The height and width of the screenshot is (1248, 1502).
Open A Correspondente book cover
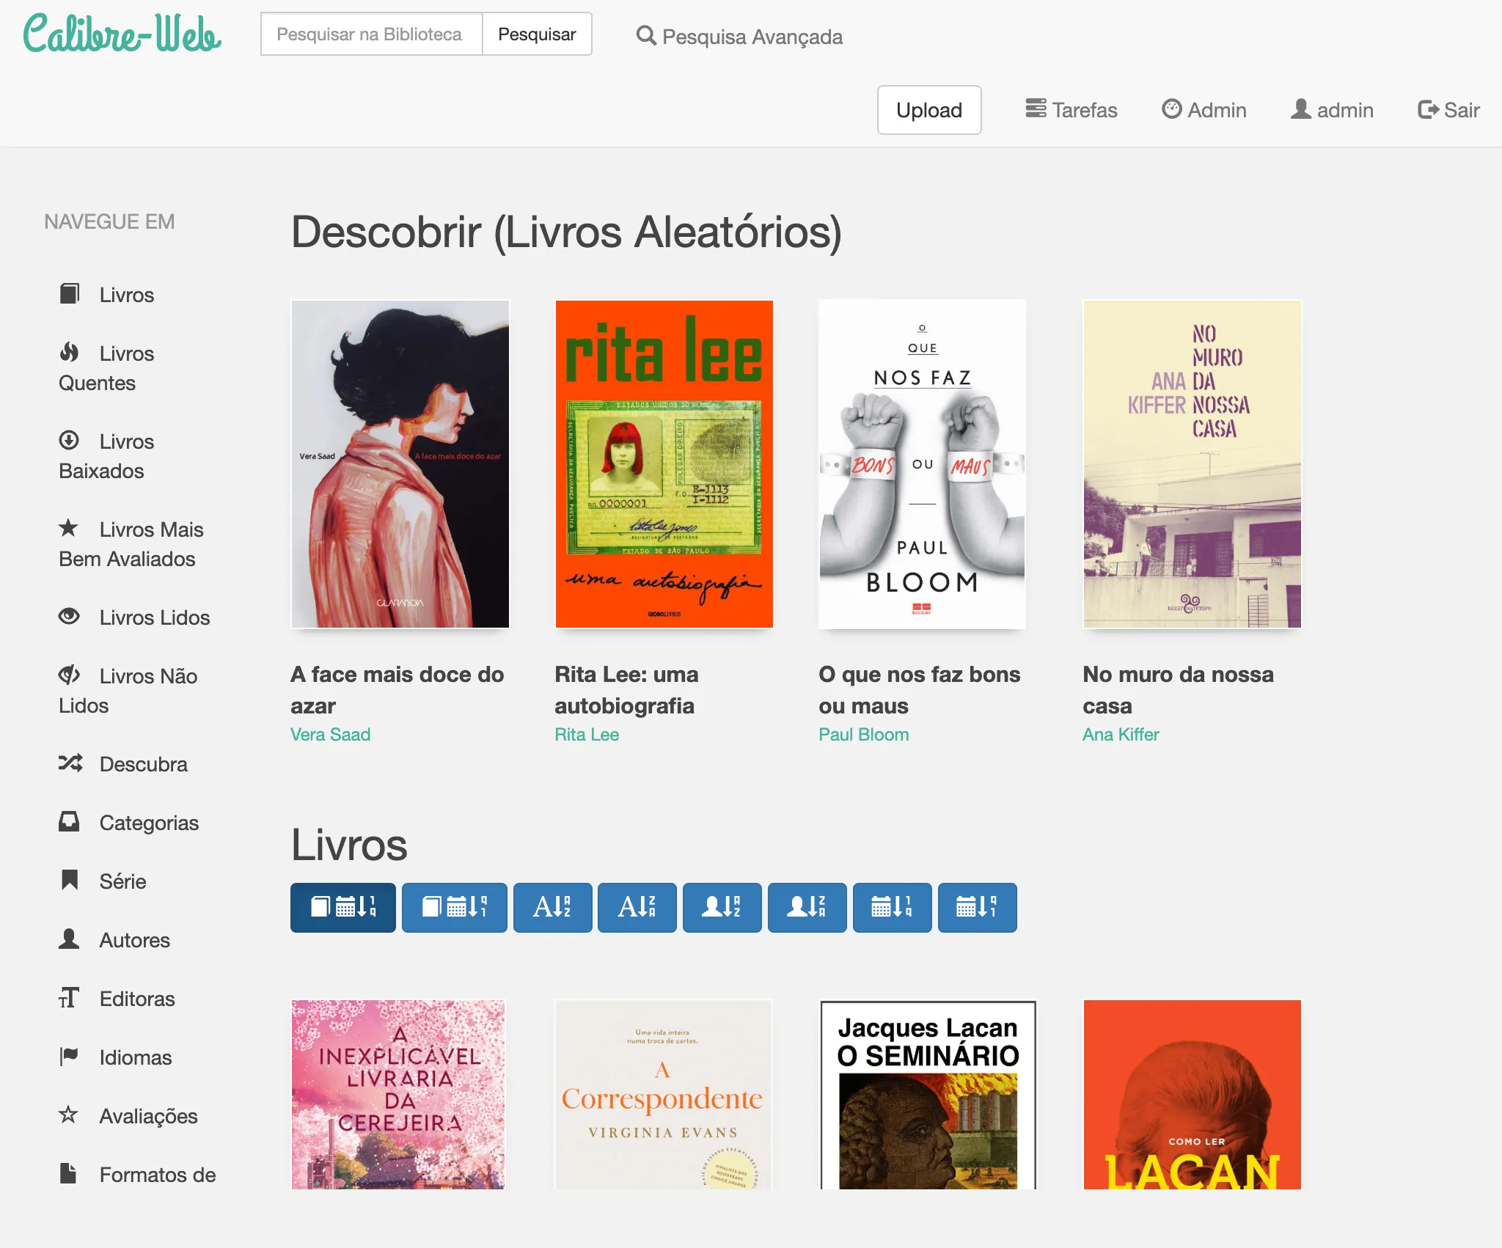click(x=664, y=1094)
